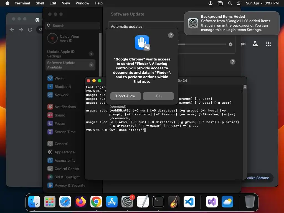
Task: Click OK in the Finder access dialog
Action: 158,96
